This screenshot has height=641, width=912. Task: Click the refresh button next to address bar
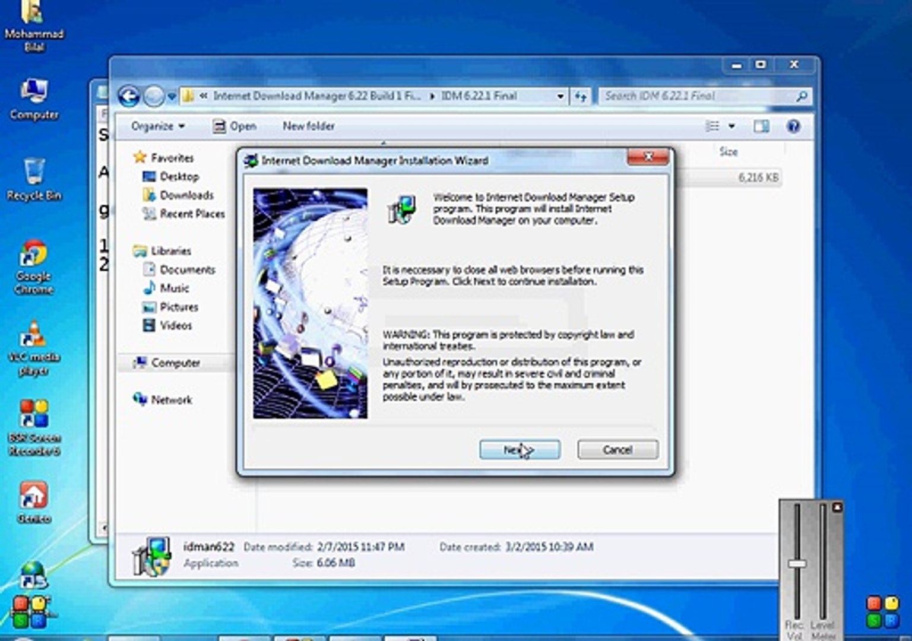[x=581, y=96]
